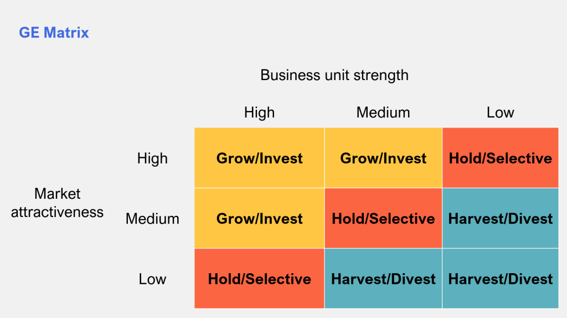Click the Harvest/Divest cell in the bottom-right corner
Viewport: 567px width, 318px height.
(500, 279)
